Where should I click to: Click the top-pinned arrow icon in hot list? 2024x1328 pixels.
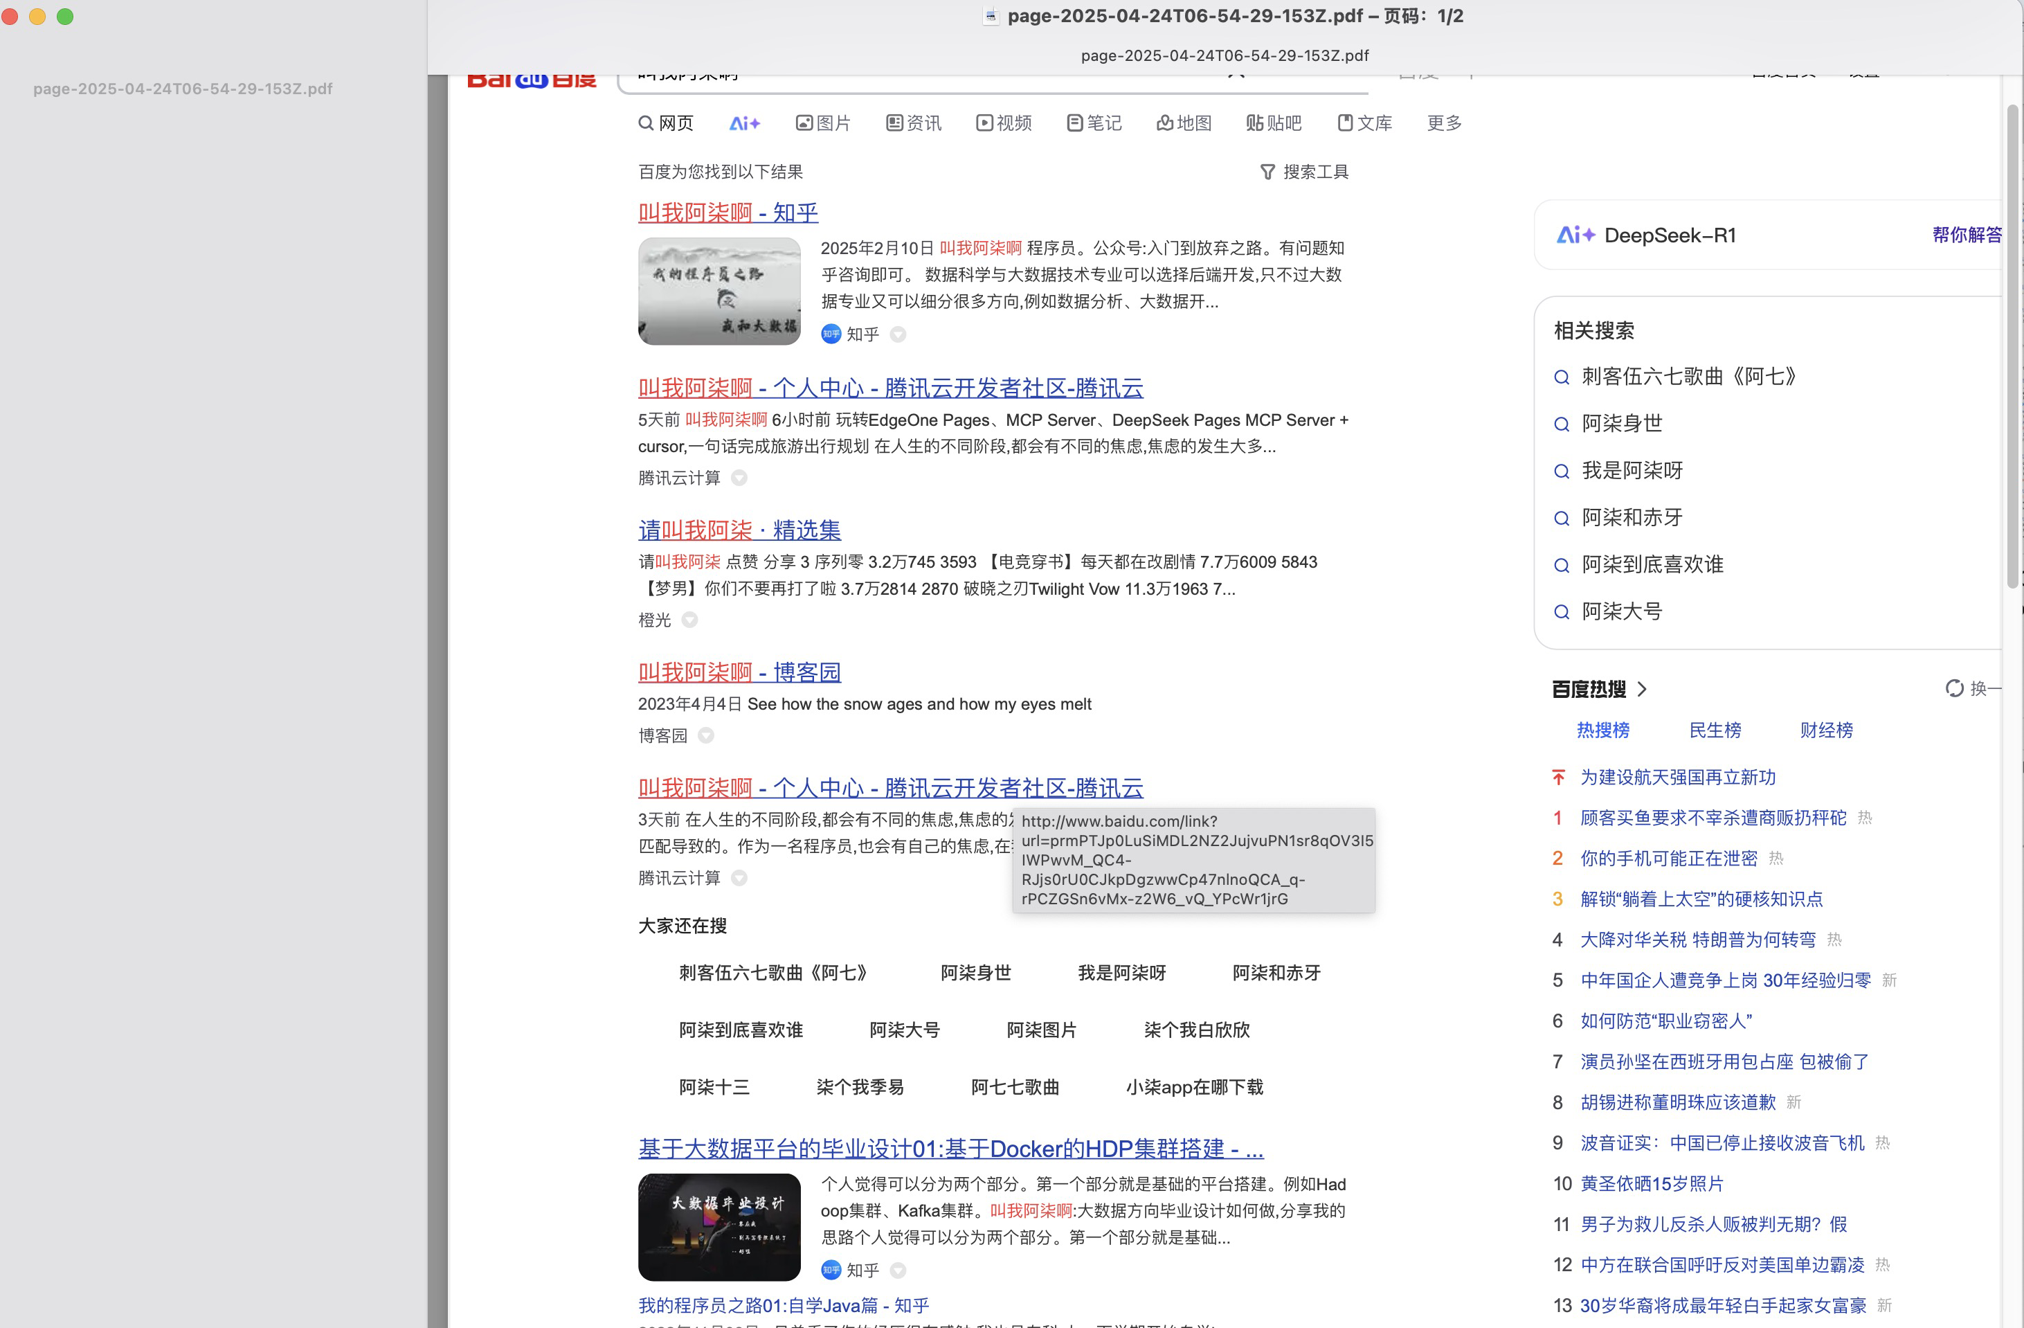[1558, 778]
